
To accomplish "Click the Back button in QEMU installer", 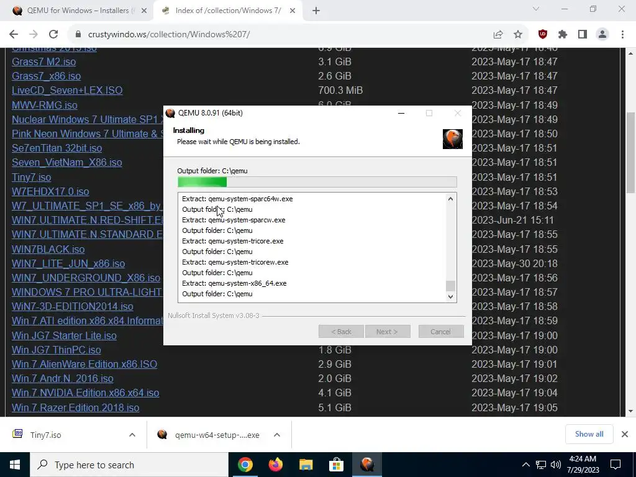I will click(x=341, y=332).
